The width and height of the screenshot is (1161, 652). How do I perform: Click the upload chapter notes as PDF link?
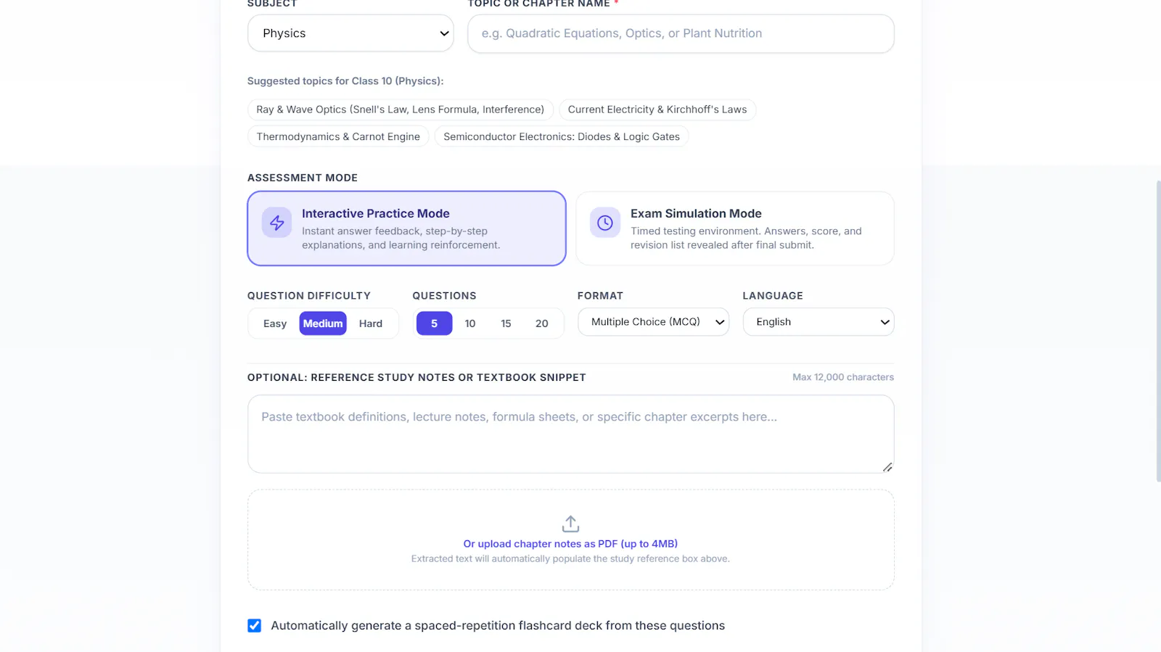click(x=570, y=544)
